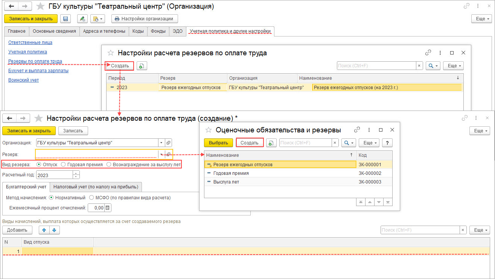Click Записать button in creation form

[73, 130]
